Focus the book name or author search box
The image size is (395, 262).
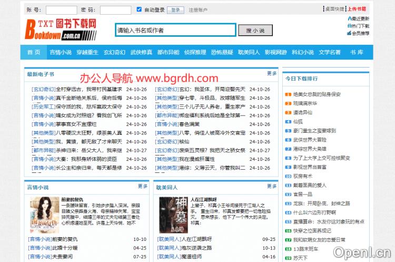175,30
